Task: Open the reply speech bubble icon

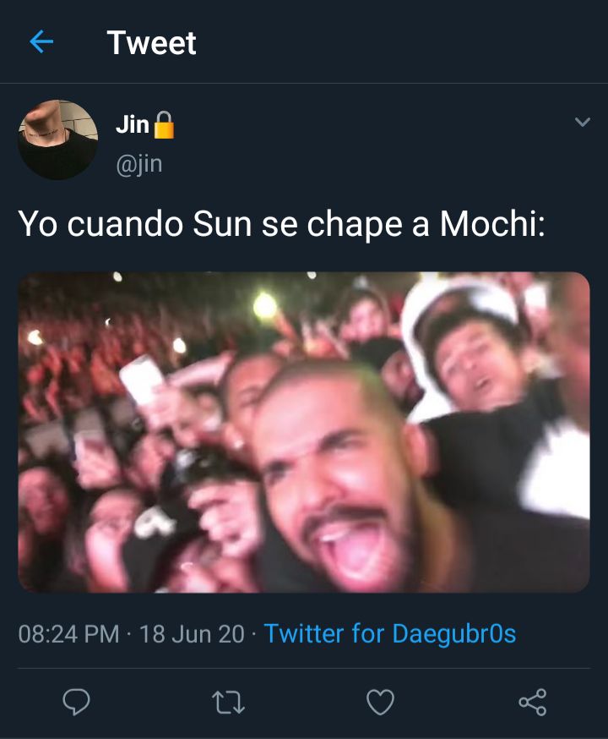Action: pos(77,702)
